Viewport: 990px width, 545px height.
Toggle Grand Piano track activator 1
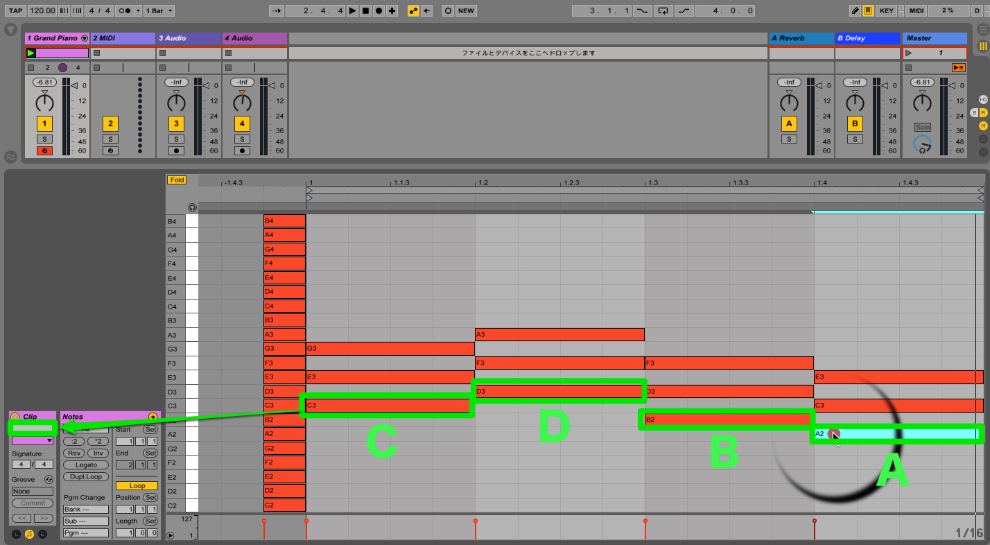point(44,124)
